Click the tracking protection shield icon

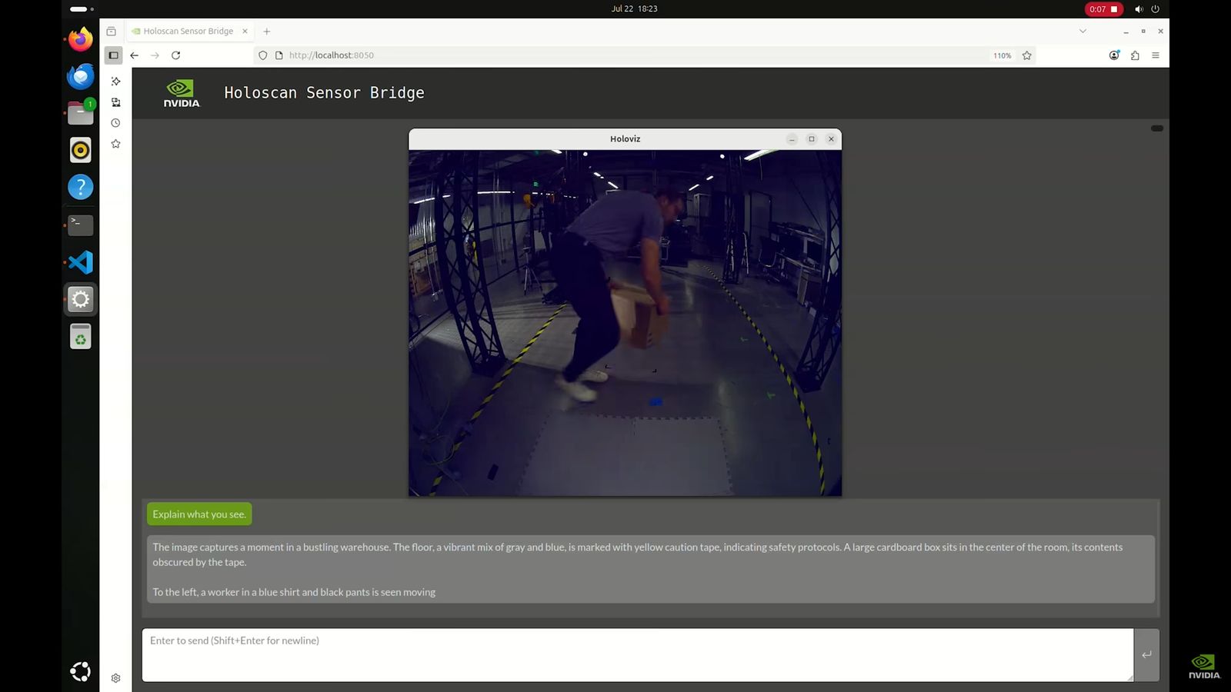tap(262, 55)
